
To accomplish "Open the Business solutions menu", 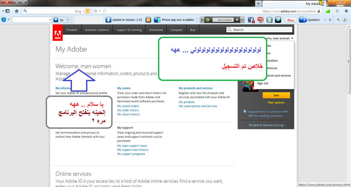I will click(97, 30).
